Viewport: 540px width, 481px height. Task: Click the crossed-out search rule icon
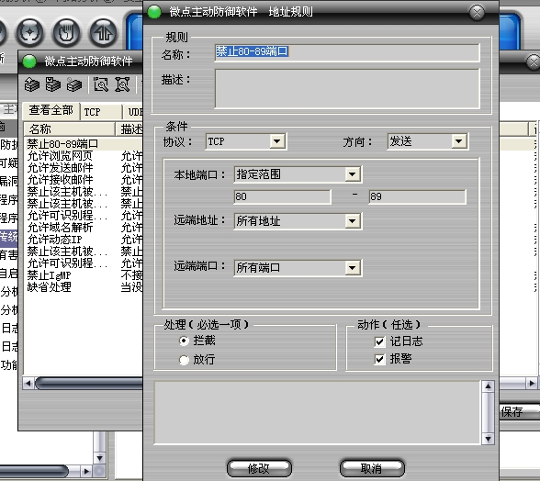[x=122, y=84]
